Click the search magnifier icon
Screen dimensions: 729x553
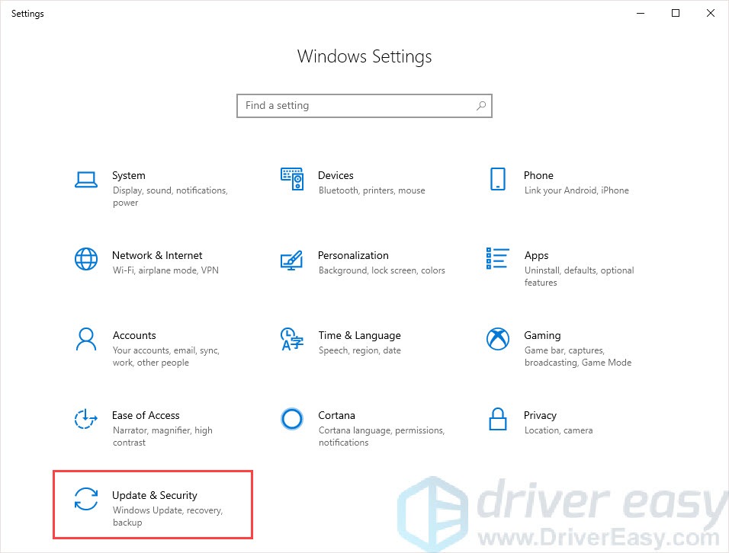click(x=481, y=105)
